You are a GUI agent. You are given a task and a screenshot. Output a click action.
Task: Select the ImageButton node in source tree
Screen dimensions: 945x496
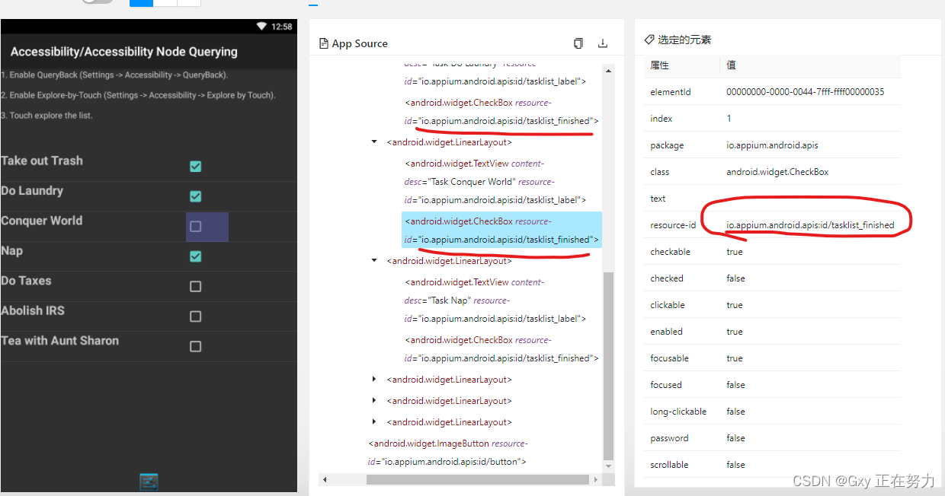pyautogui.click(x=448, y=453)
